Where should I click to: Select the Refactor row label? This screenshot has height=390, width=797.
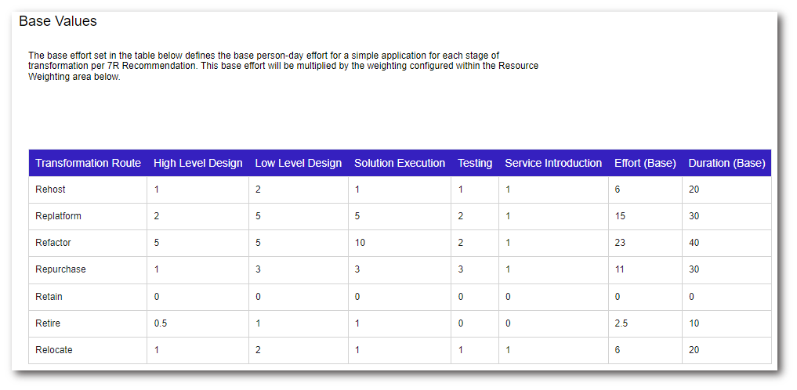(x=53, y=243)
